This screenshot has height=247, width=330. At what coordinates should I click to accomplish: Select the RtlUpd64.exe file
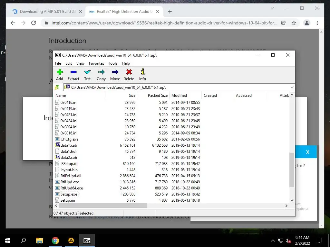(x=72, y=188)
